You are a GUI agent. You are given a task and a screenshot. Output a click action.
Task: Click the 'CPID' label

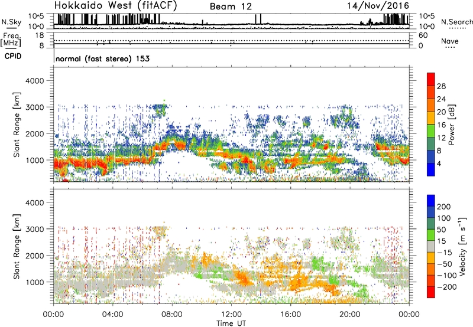tap(13, 56)
